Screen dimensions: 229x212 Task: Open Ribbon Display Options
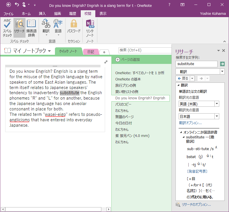182,5
